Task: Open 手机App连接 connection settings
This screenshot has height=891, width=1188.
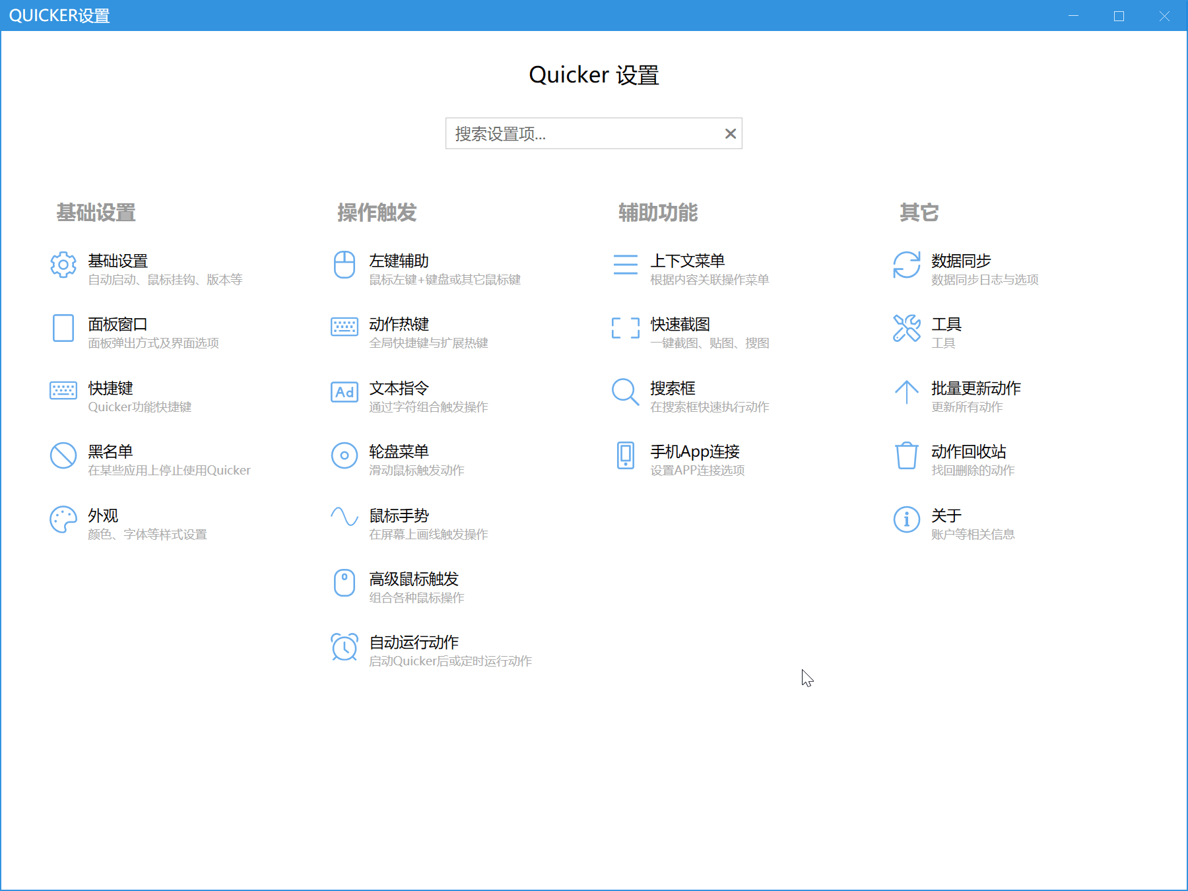Action: [679, 459]
